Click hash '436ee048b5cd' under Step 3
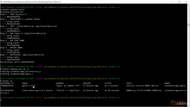This screenshot has height=107, width=190. 13,31
